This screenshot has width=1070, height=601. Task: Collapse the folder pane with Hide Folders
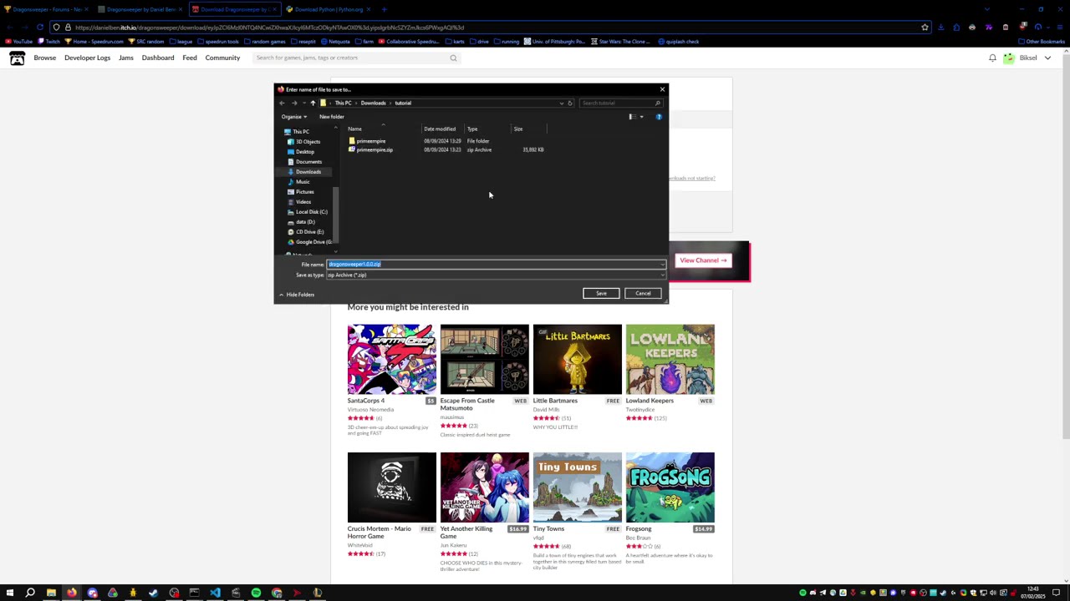[297, 295]
